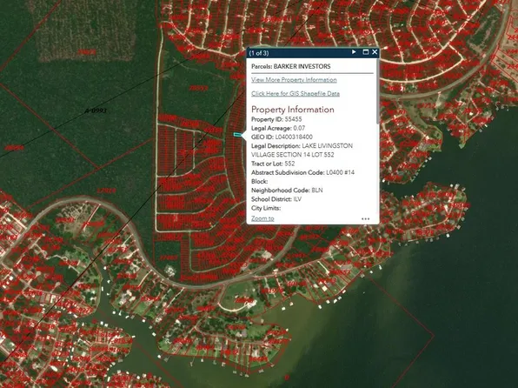Open View More Property Information link
518x388 pixels.
(294, 80)
